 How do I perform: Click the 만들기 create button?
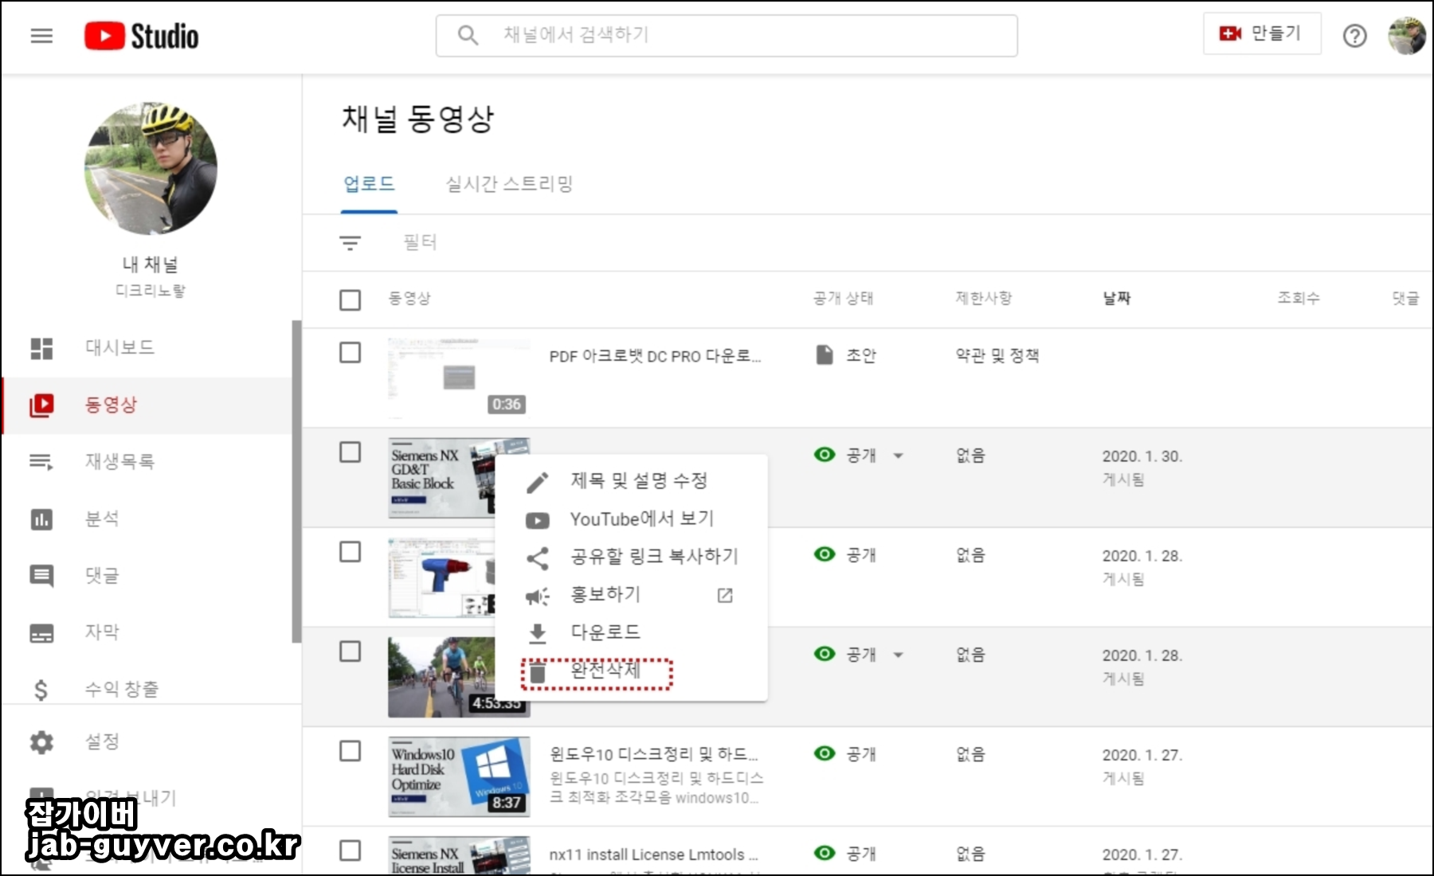click(x=1262, y=33)
